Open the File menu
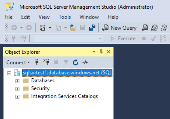170x119 pixels. click(x=9, y=17)
